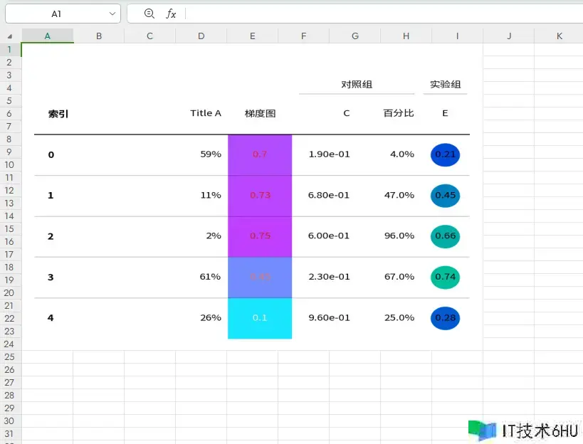583x444 pixels.
Task: Click the blue 0.28 circle badge
Action: [x=445, y=318]
